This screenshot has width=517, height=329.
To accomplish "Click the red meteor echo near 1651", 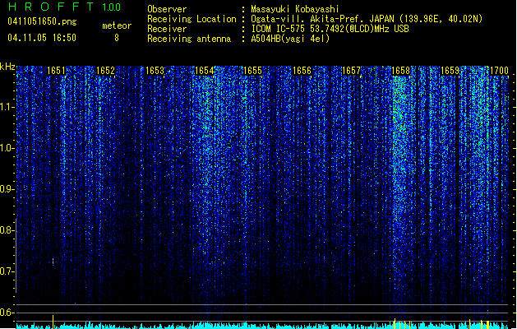I will 53,262.
